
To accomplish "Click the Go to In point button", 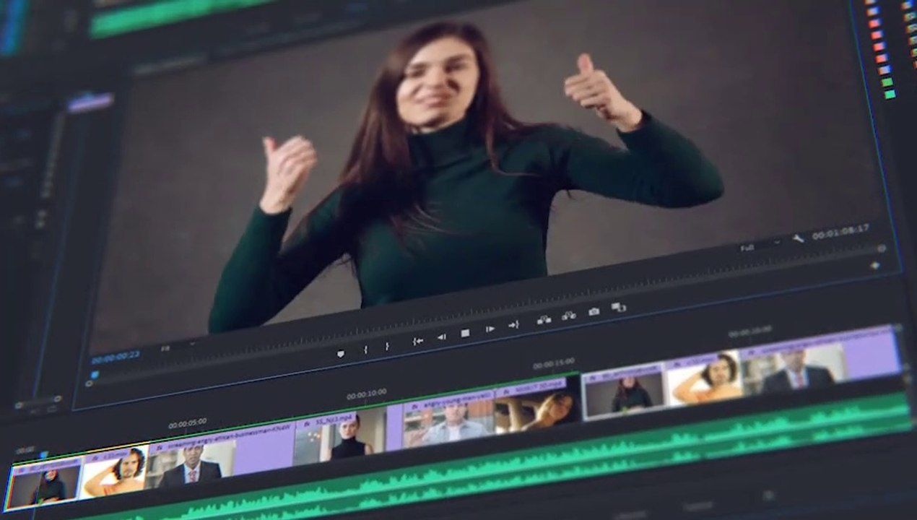I will pyautogui.click(x=417, y=342).
